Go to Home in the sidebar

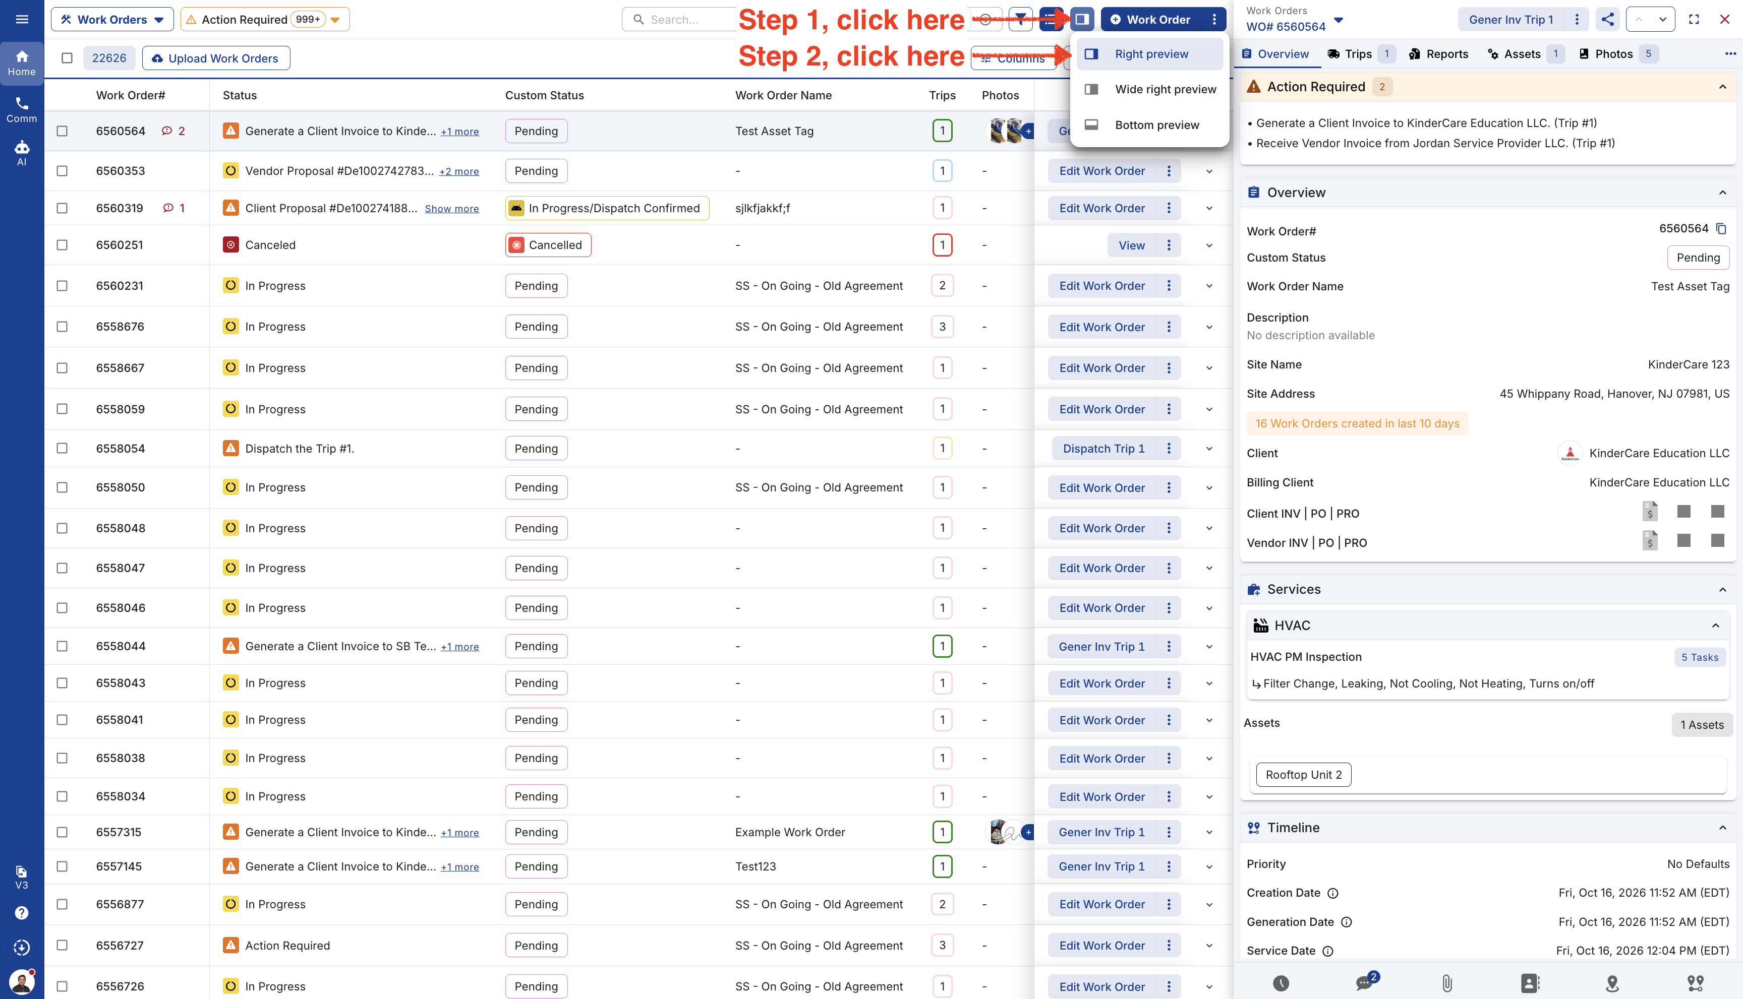[x=22, y=63]
